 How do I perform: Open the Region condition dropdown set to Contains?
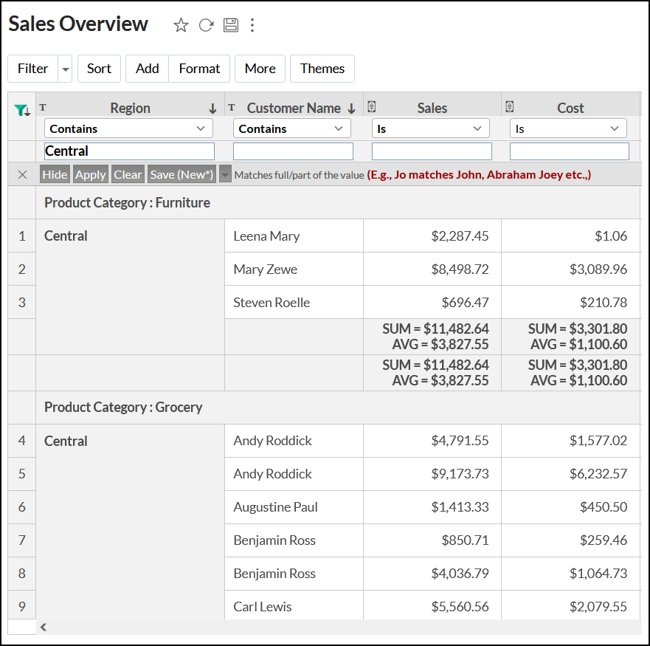(x=128, y=128)
